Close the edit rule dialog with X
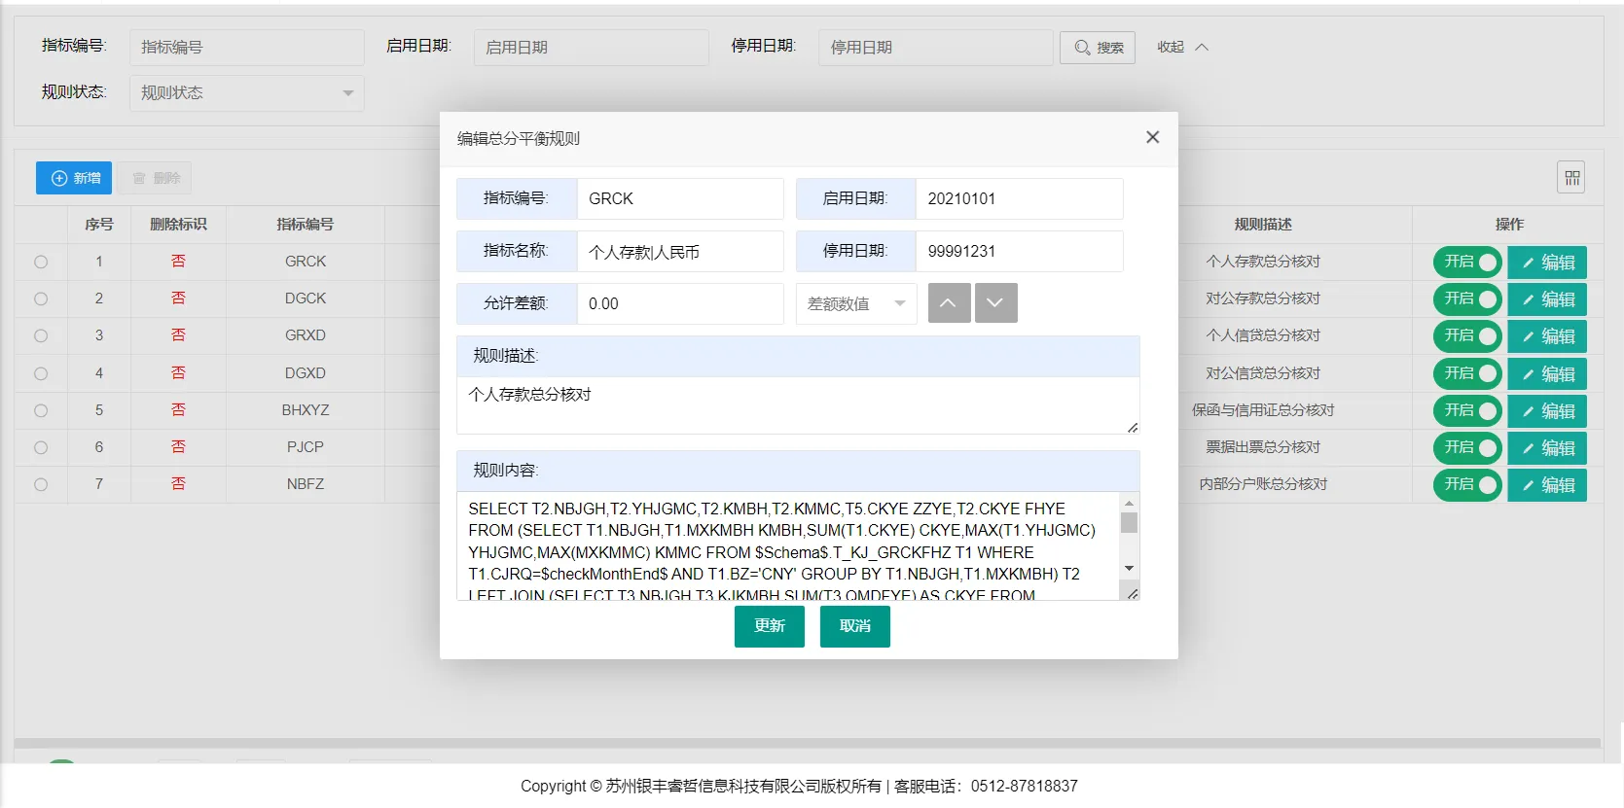Viewport: 1624px width, 808px height. click(1152, 137)
